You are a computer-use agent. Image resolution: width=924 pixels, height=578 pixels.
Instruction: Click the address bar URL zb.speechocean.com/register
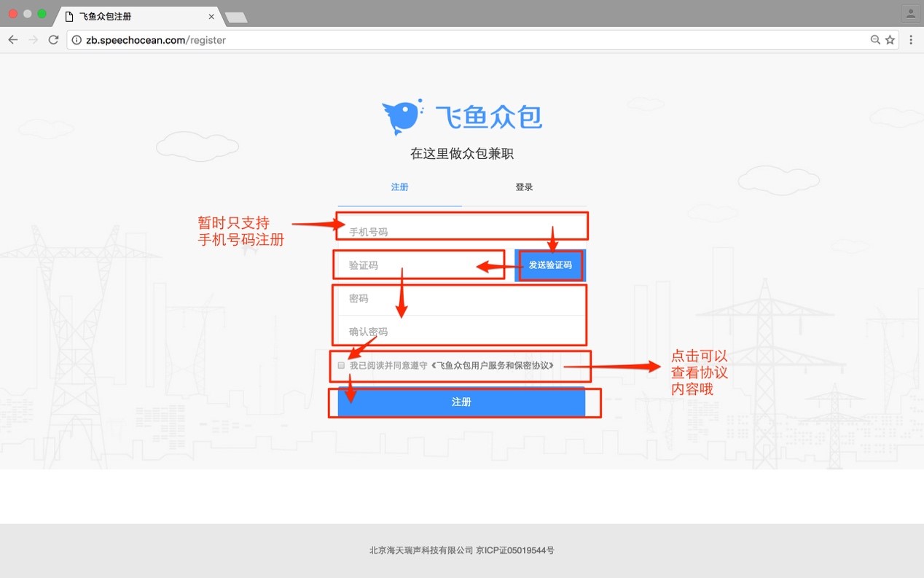156,40
